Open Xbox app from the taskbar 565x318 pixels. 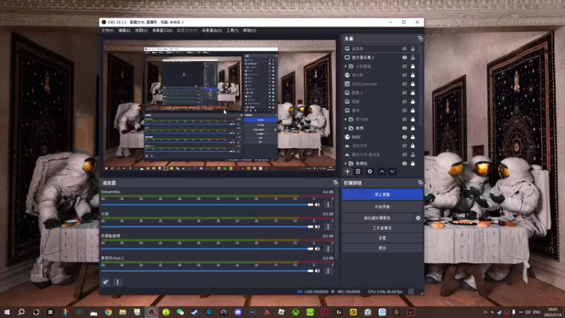coord(295,312)
